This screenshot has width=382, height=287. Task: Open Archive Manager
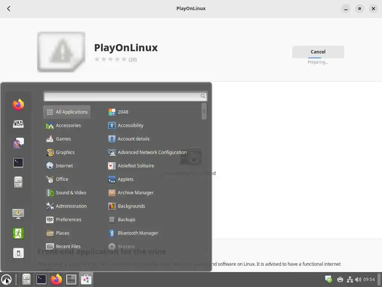(131, 192)
